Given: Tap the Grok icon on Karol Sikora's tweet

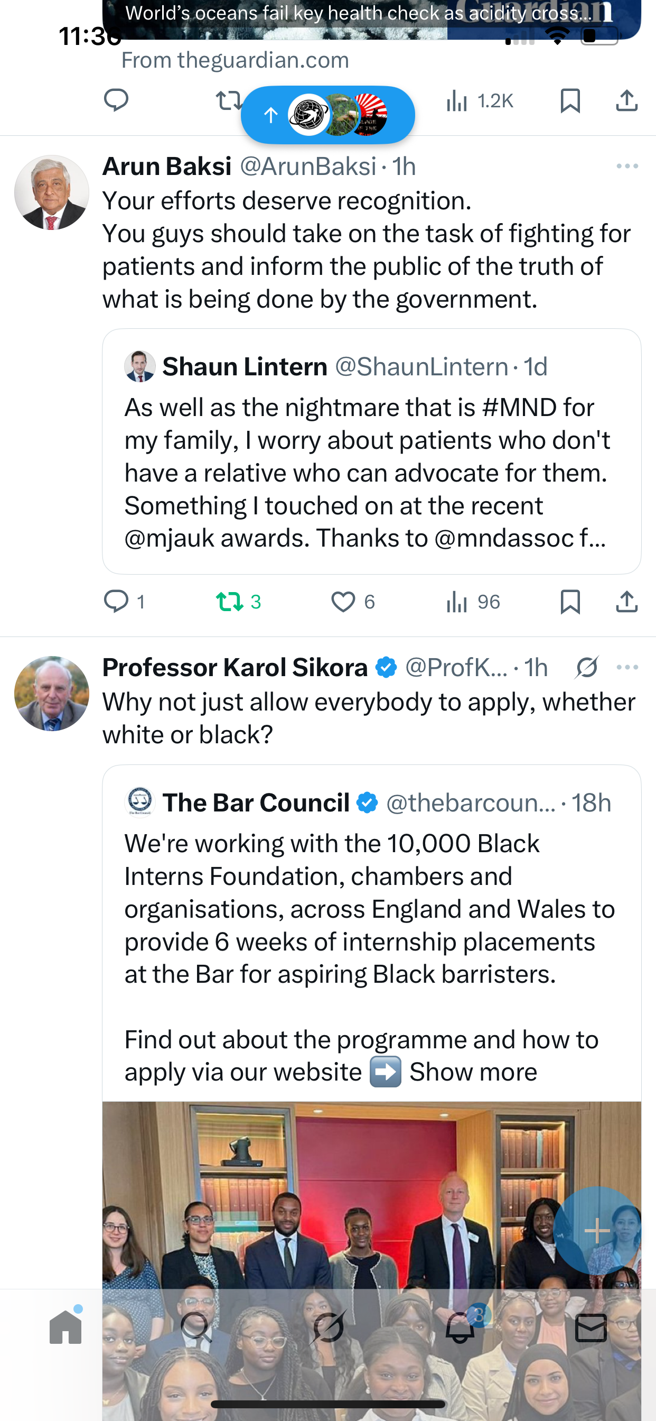Looking at the screenshot, I should [586, 668].
